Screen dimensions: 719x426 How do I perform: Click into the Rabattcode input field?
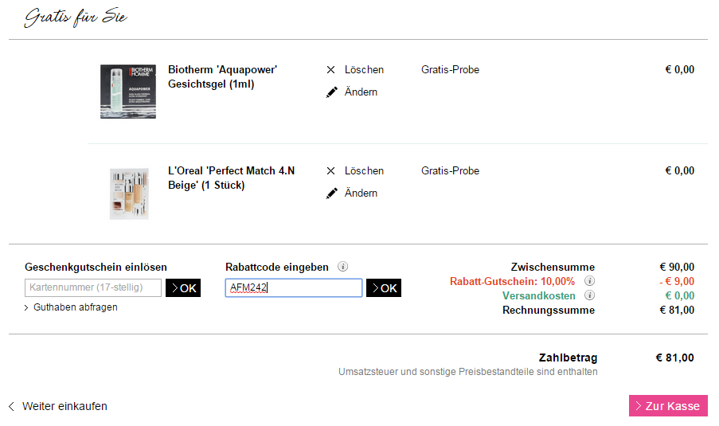294,287
